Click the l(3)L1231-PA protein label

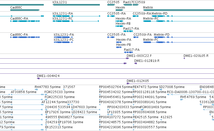point(64,35)
